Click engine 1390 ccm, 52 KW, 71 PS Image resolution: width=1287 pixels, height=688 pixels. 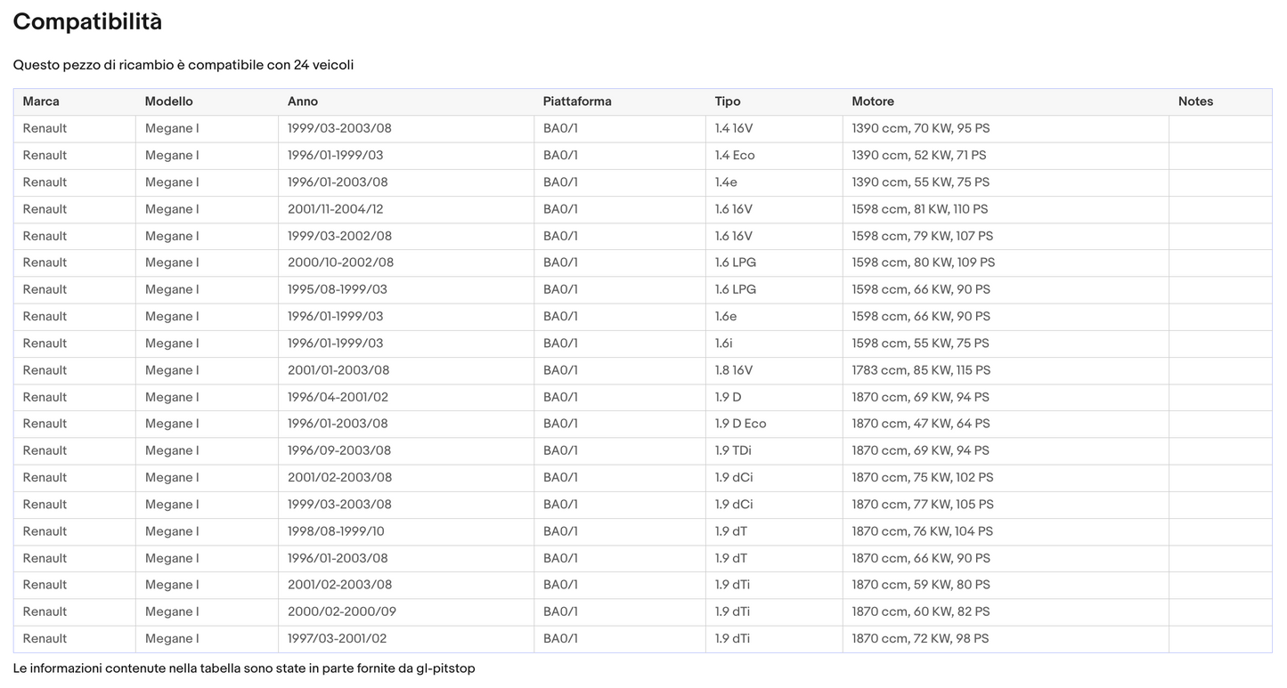[919, 155]
